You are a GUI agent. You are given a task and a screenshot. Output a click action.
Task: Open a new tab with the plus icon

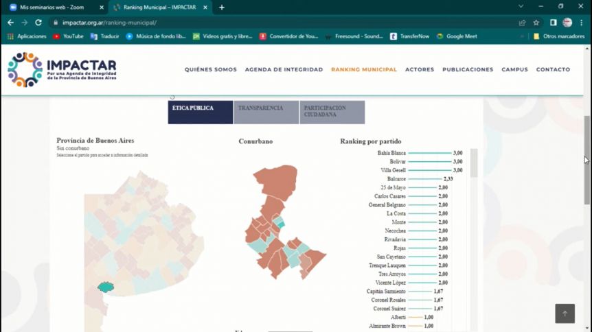coord(222,7)
